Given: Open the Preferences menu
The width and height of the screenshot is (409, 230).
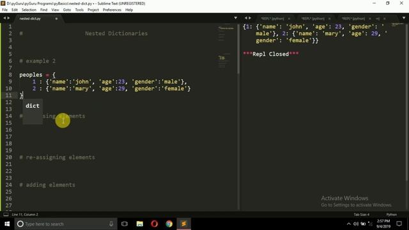Looking at the screenshot, I should pyautogui.click(x=112, y=10).
